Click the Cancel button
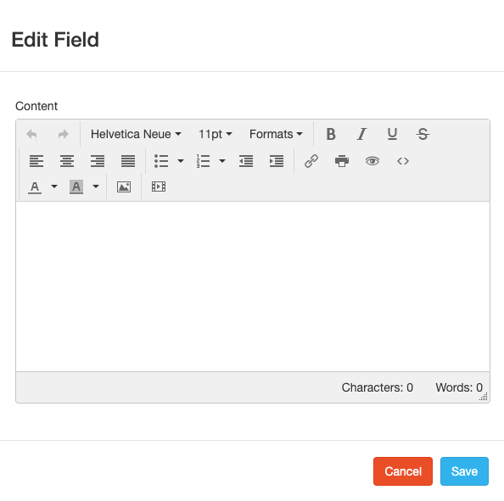Viewport: 504px width, 501px height. [403, 471]
